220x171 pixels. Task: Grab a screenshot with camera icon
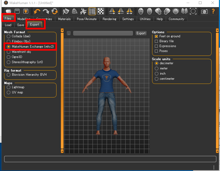point(205,11)
